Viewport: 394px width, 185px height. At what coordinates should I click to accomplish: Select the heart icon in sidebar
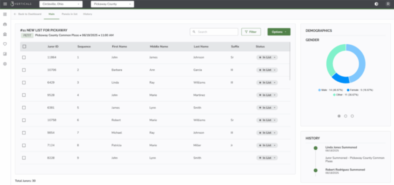pos(5,44)
